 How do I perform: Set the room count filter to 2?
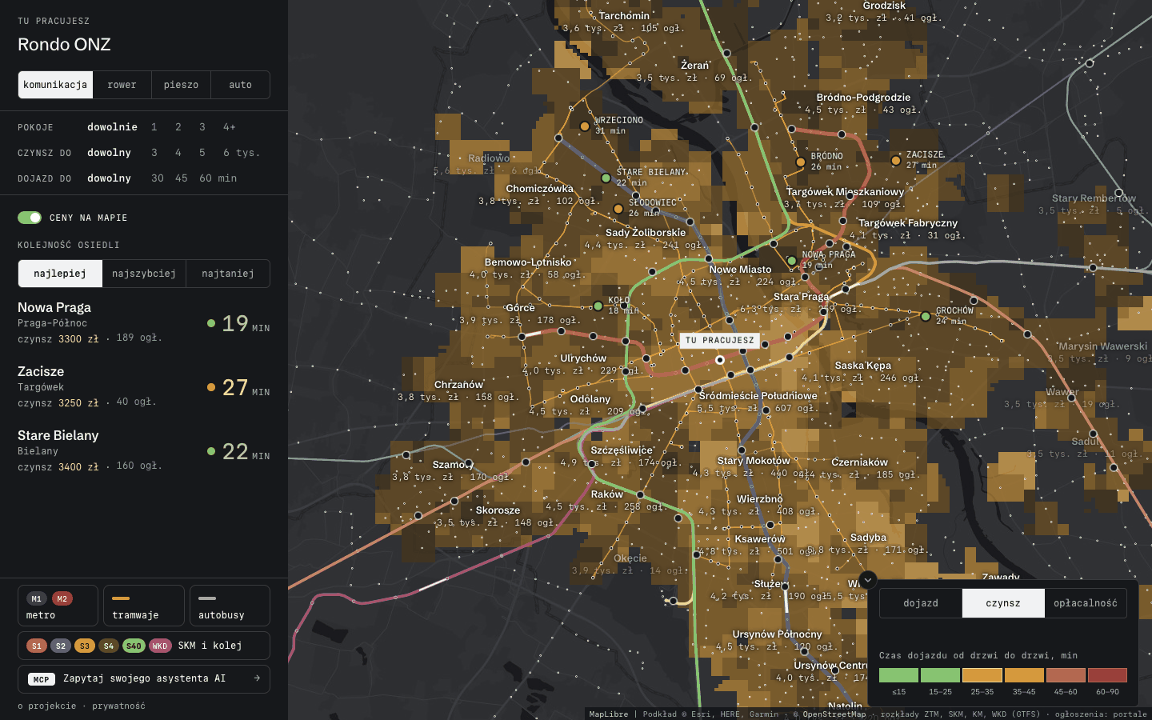178,127
